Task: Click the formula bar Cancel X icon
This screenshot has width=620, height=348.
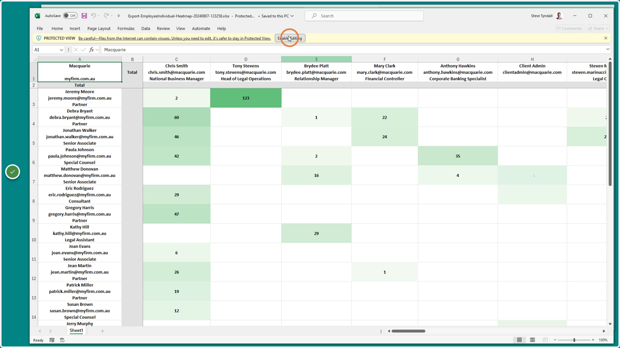Action: click(76, 50)
